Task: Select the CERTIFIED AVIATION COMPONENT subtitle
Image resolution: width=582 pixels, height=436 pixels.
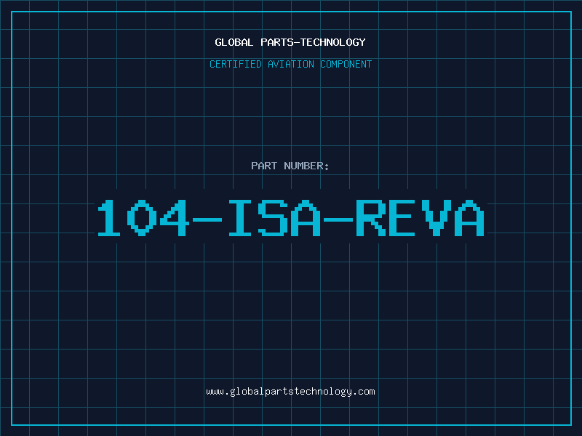Action: [x=290, y=64]
